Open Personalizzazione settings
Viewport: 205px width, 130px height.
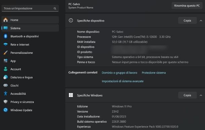[x=30, y=53]
